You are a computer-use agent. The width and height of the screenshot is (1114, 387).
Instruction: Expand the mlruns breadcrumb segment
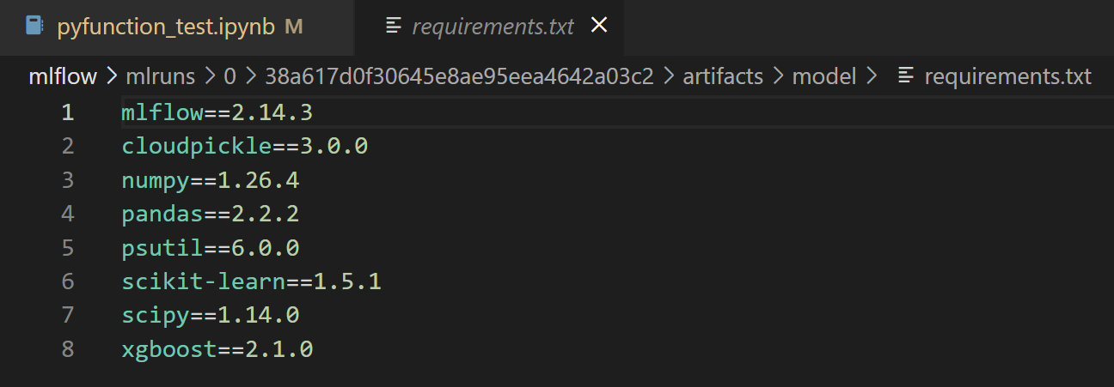point(160,76)
